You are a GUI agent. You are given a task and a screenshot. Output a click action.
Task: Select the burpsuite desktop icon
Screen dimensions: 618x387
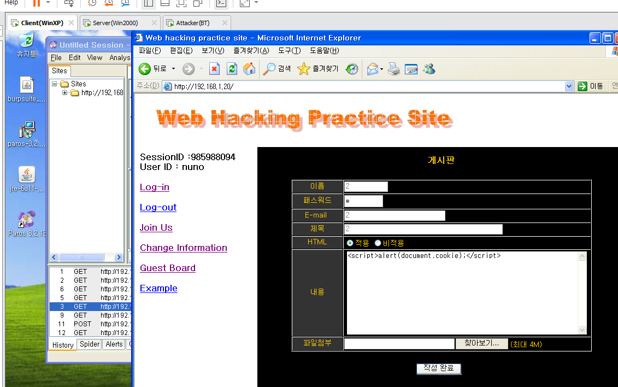click(x=26, y=85)
